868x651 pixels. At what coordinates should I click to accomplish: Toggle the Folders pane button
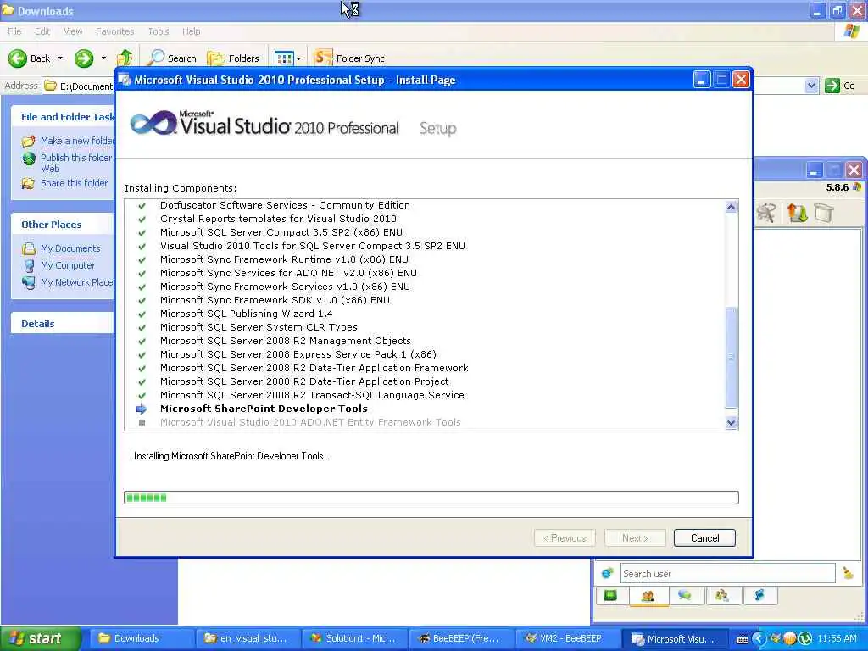point(232,58)
